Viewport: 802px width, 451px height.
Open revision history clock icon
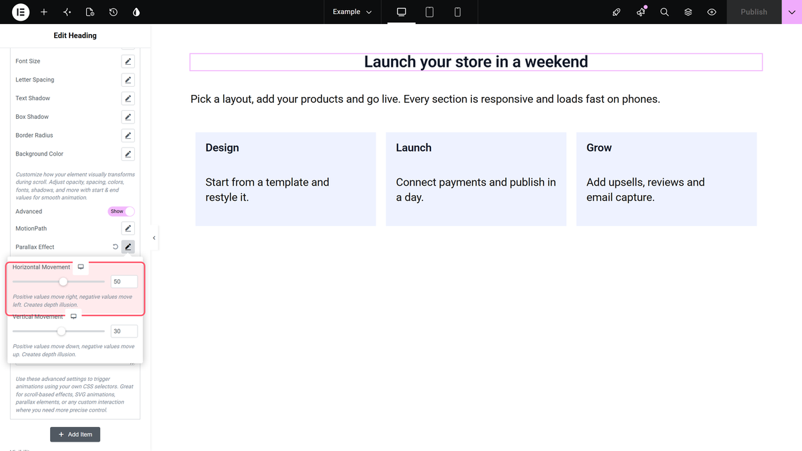[x=114, y=12]
